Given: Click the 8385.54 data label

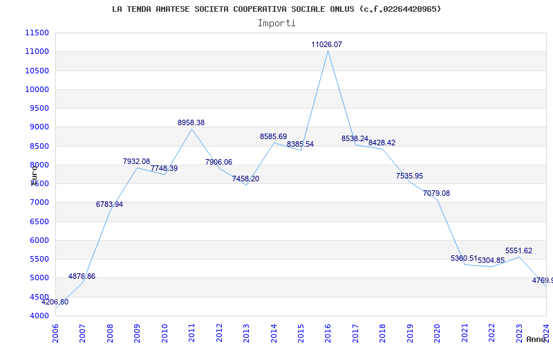Looking at the screenshot, I should point(300,144).
